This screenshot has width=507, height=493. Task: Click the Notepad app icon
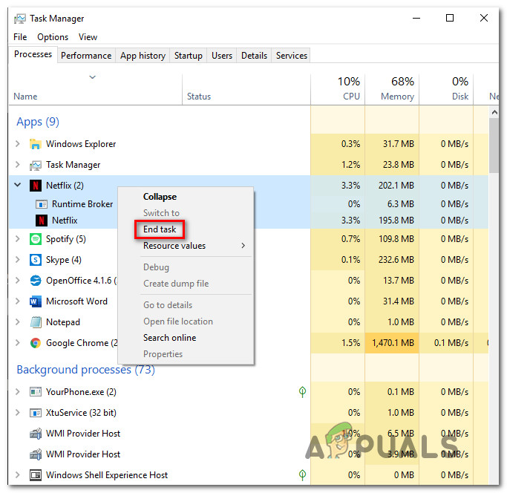35,322
